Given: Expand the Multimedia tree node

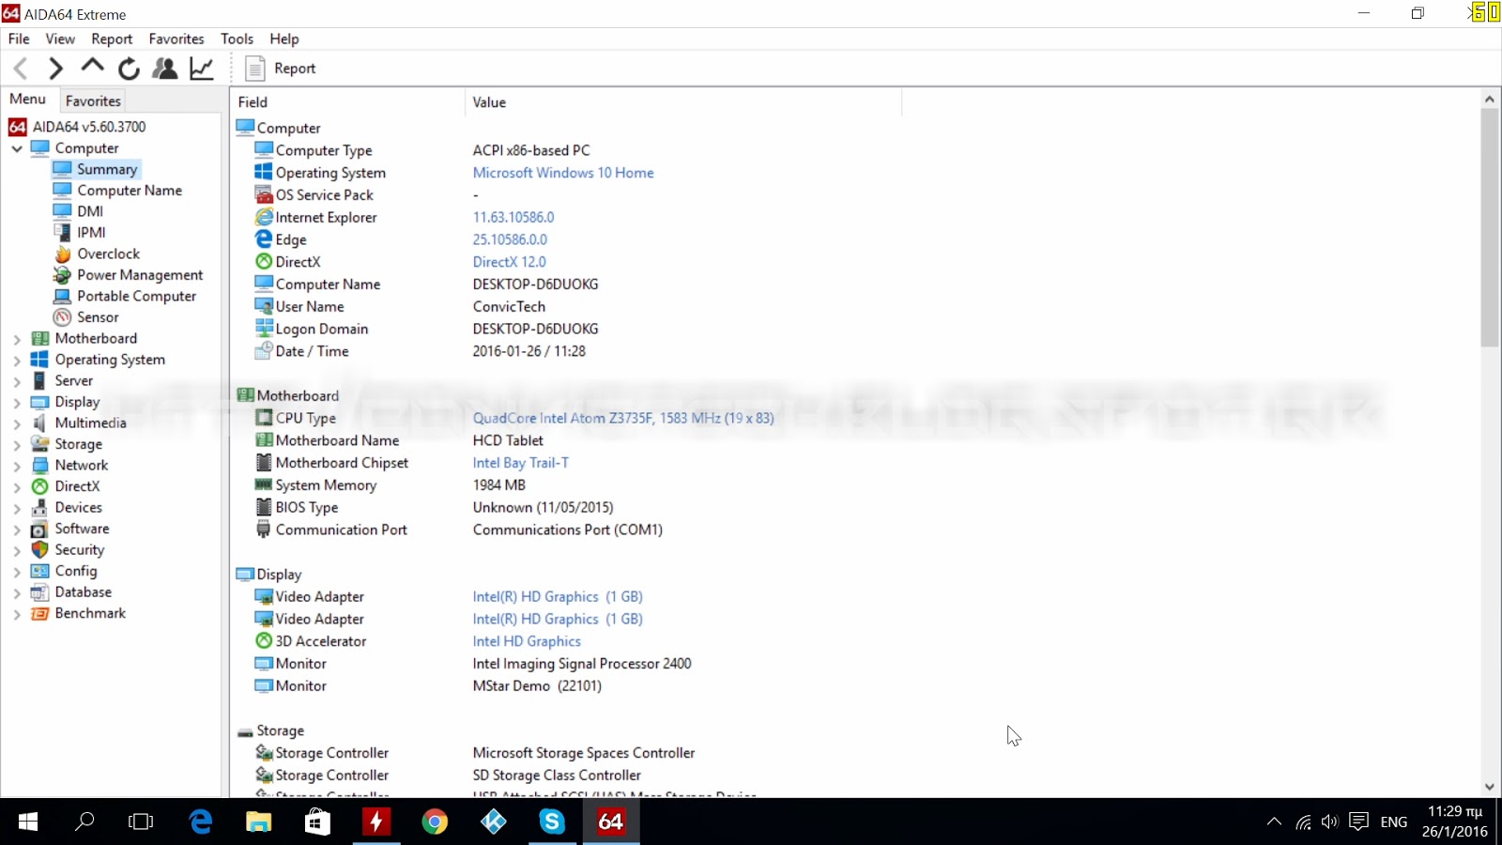Looking at the screenshot, I should point(17,423).
